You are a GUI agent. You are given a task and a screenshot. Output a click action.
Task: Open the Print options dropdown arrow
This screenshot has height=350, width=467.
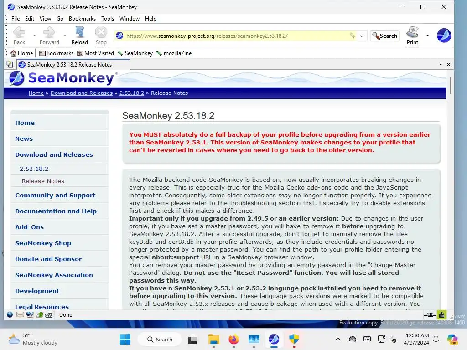coord(427,36)
